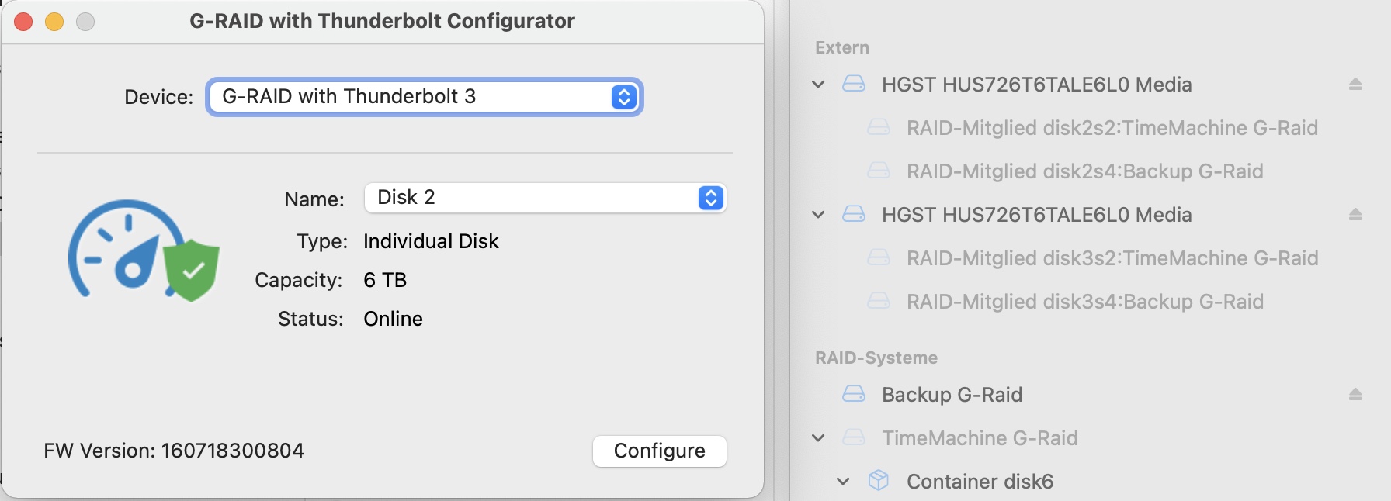
Task: Eject the second HGST HUS726T6TALE6L0 Media drive
Action: 1355,214
